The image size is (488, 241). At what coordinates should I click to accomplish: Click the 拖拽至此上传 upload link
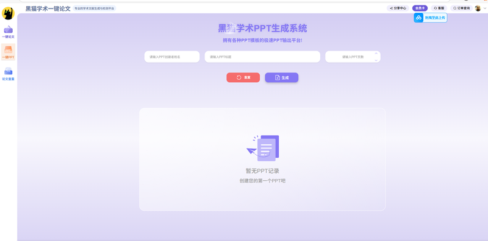tap(435, 18)
